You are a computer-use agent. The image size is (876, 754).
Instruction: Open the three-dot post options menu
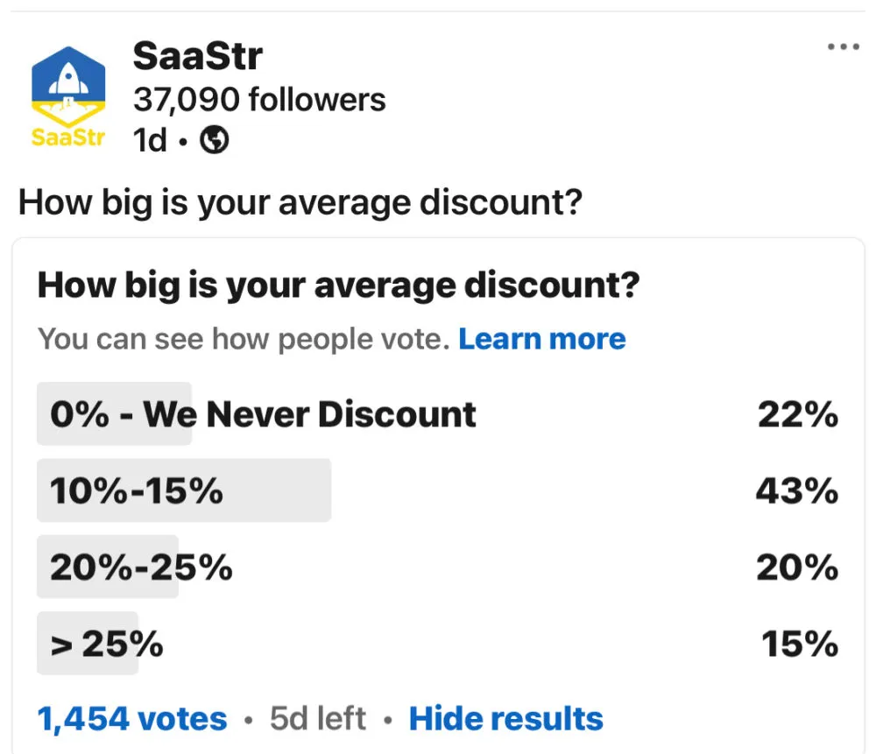click(x=843, y=47)
